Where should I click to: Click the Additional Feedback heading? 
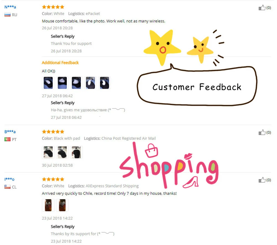click(60, 63)
